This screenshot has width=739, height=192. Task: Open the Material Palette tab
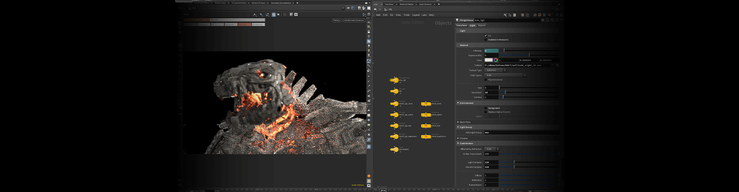click(406, 4)
